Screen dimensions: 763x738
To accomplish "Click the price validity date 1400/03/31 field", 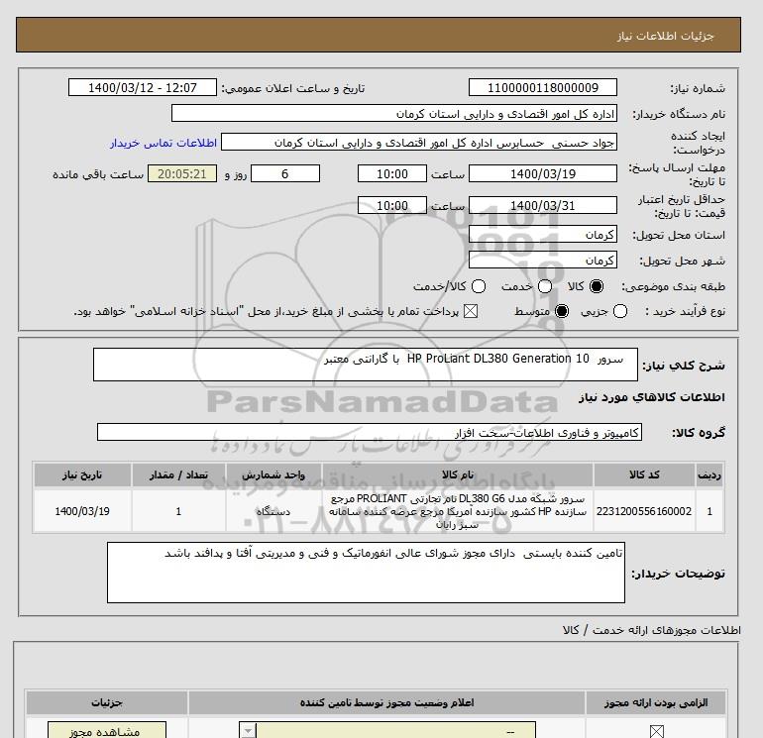I will (543, 205).
